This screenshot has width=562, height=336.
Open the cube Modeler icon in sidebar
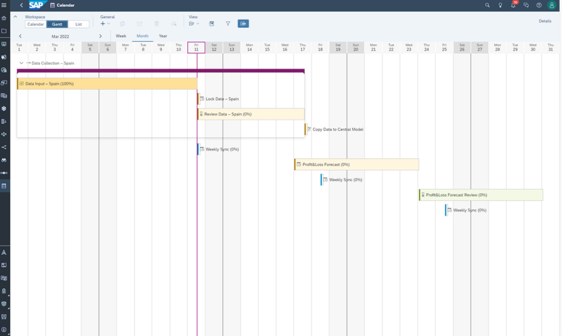[4, 109]
